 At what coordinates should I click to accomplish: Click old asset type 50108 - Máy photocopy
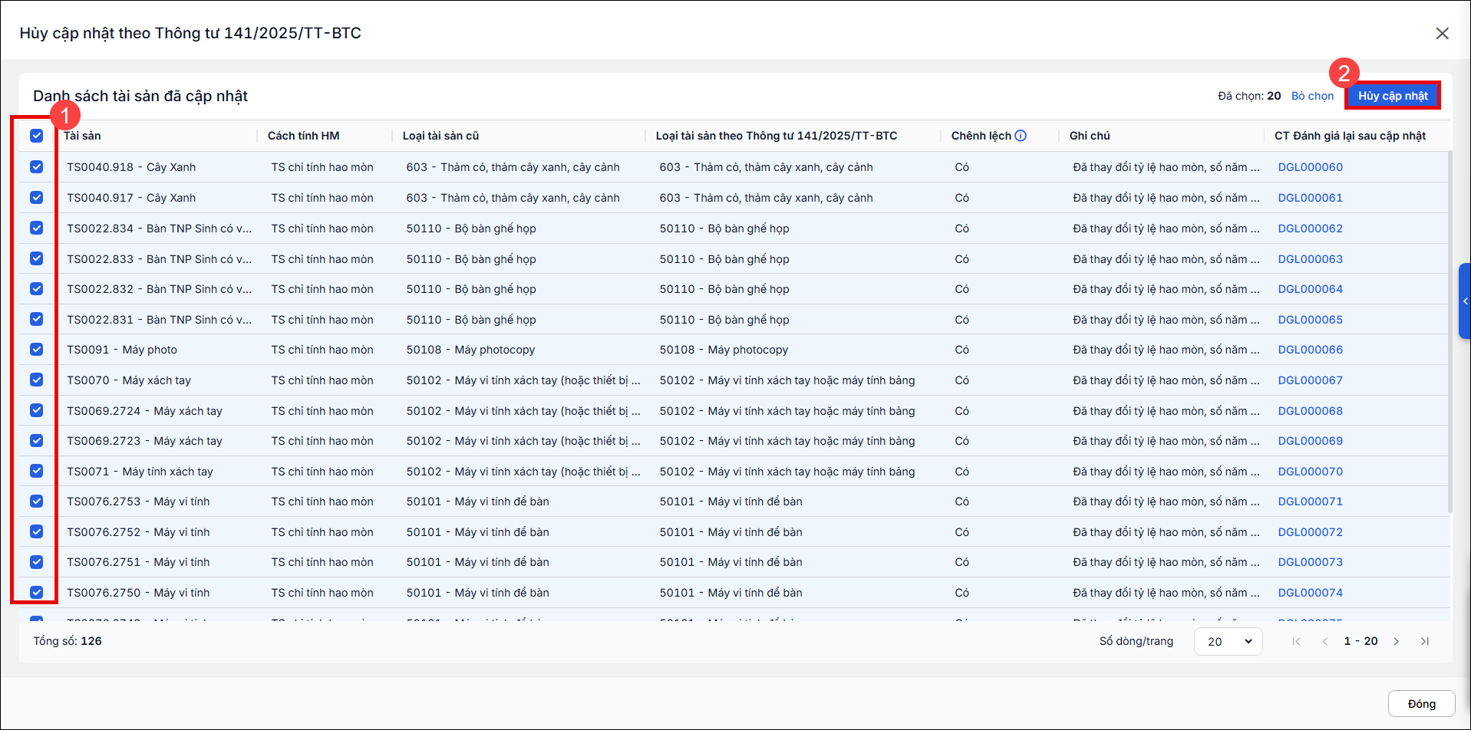(x=470, y=350)
